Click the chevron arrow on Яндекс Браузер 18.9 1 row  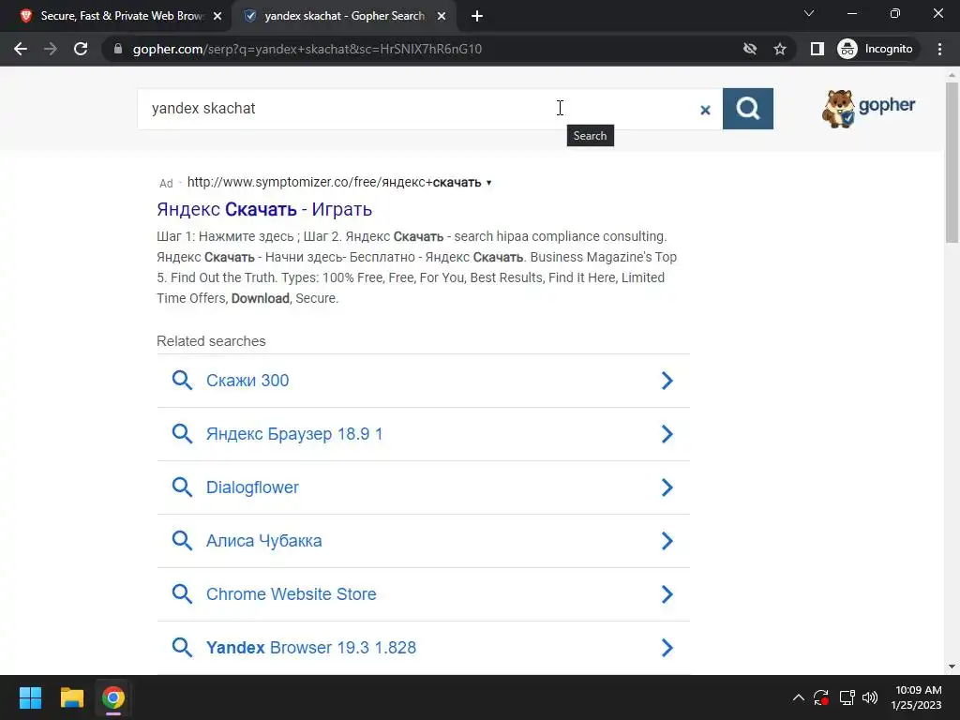click(x=667, y=434)
